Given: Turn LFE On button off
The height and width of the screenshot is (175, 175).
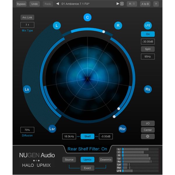Looking at the screenshot, I should pyautogui.click(x=148, y=34).
